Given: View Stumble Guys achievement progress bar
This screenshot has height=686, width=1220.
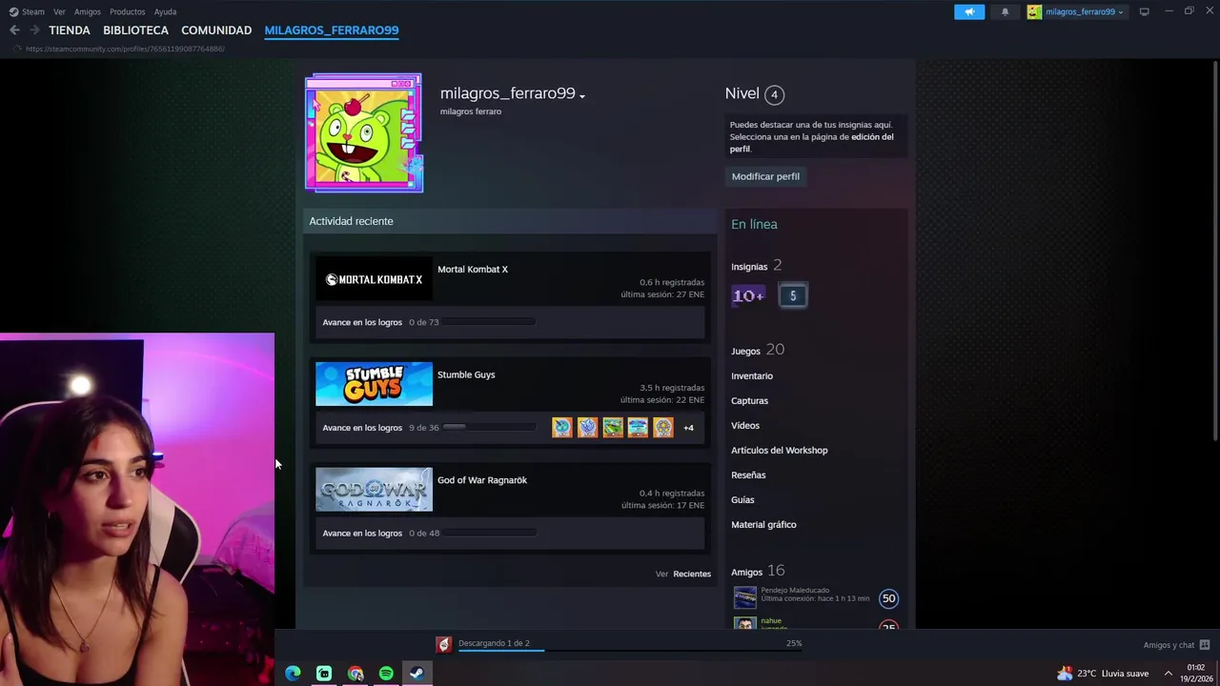Looking at the screenshot, I should (x=488, y=427).
